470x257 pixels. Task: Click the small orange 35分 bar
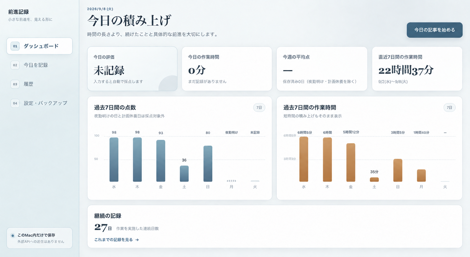click(x=374, y=180)
